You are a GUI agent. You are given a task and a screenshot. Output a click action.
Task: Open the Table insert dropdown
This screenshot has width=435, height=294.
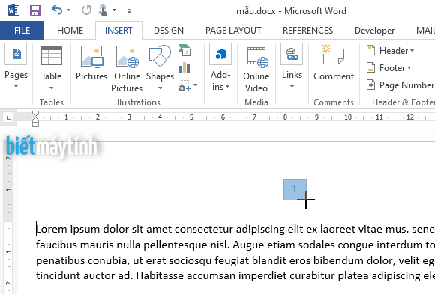[51, 68]
